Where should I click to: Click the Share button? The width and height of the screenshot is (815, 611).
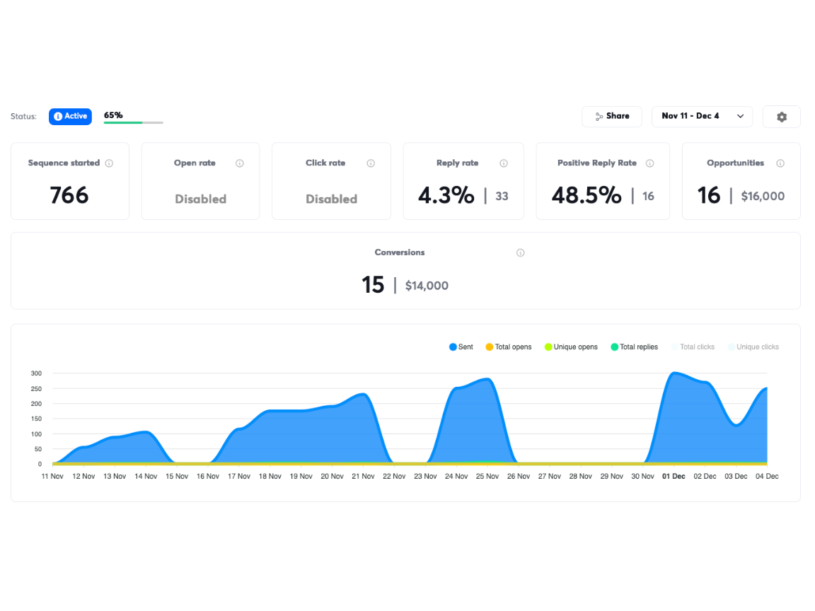click(611, 116)
